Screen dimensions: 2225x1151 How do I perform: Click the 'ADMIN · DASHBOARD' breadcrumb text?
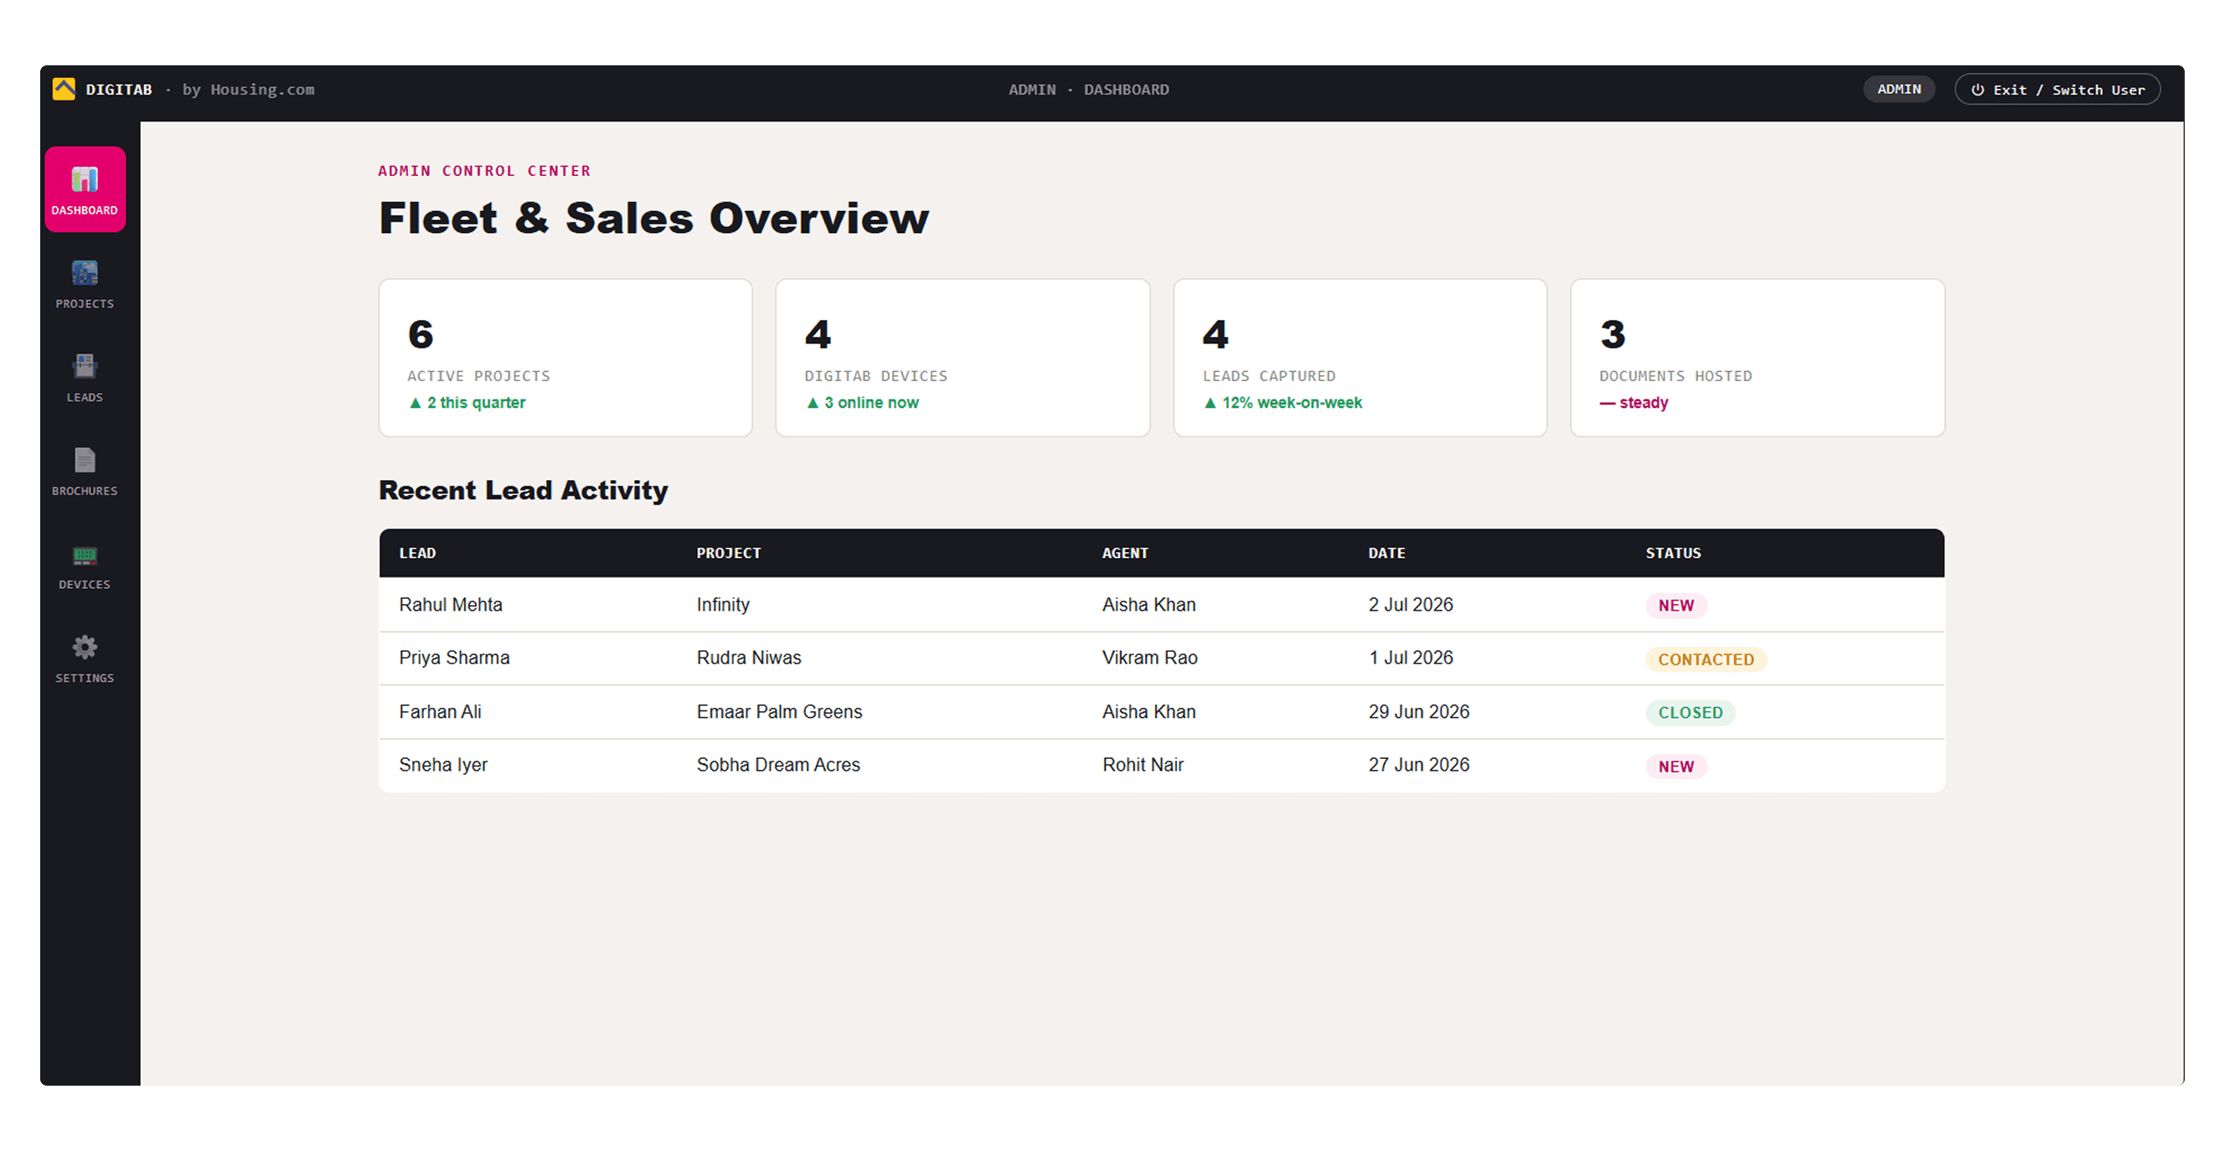pos(1088,90)
